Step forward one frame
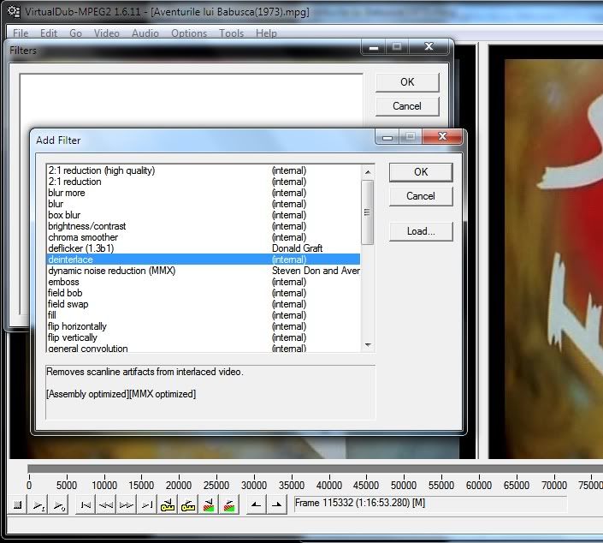This screenshot has width=603, height=543. [x=126, y=506]
